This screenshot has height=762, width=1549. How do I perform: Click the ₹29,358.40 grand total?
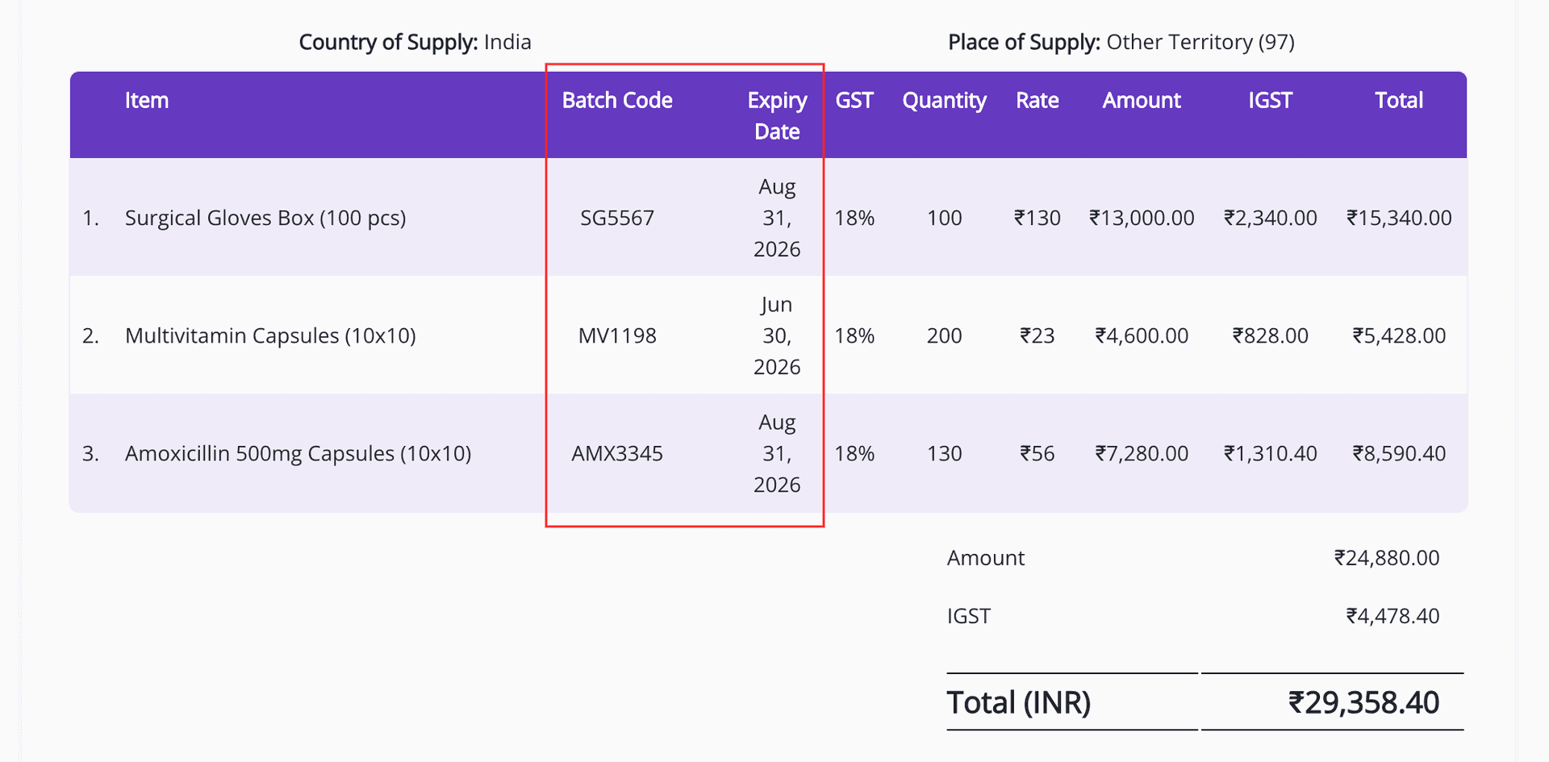[x=1363, y=702]
